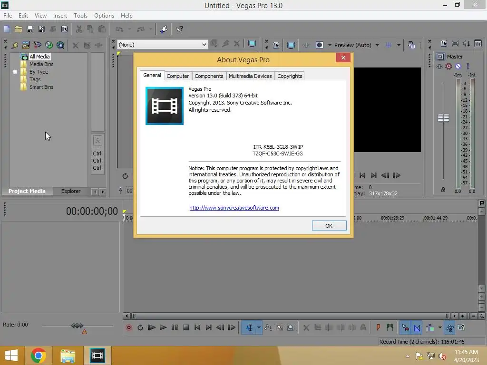Save the project with the floppy disk icon
Screen dimensions: 487x365
[x=30, y=29]
